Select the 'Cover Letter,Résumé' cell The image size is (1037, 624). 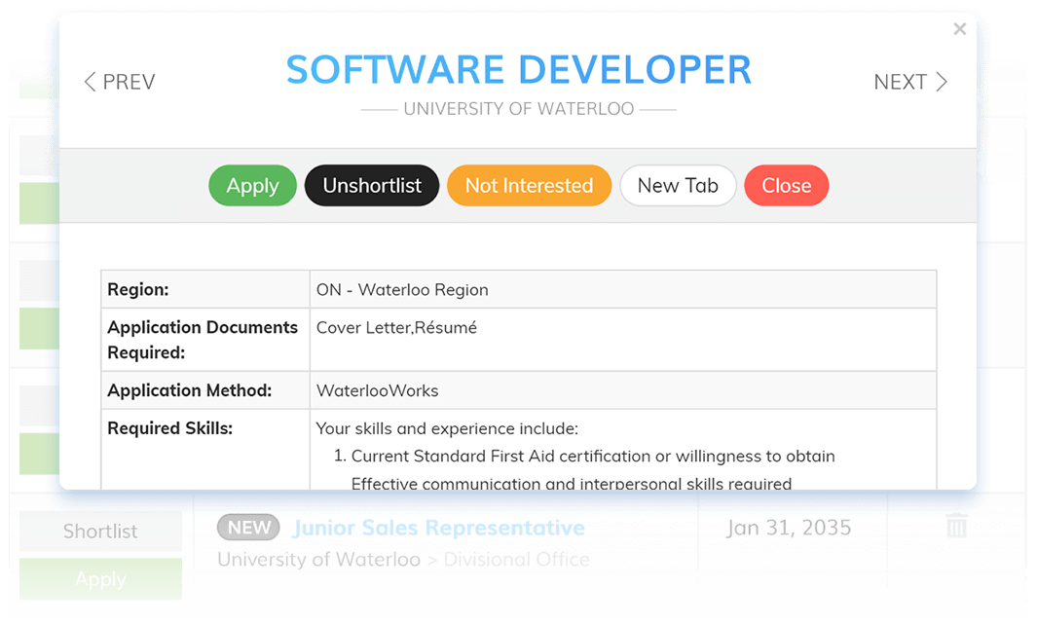[x=623, y=340]
